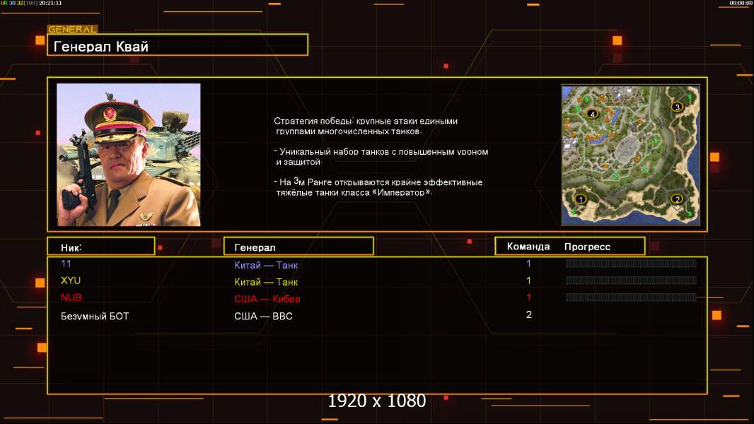Click the 'США — ВВС' general entry
Screen dimensions: 754x424
[263, 316]
